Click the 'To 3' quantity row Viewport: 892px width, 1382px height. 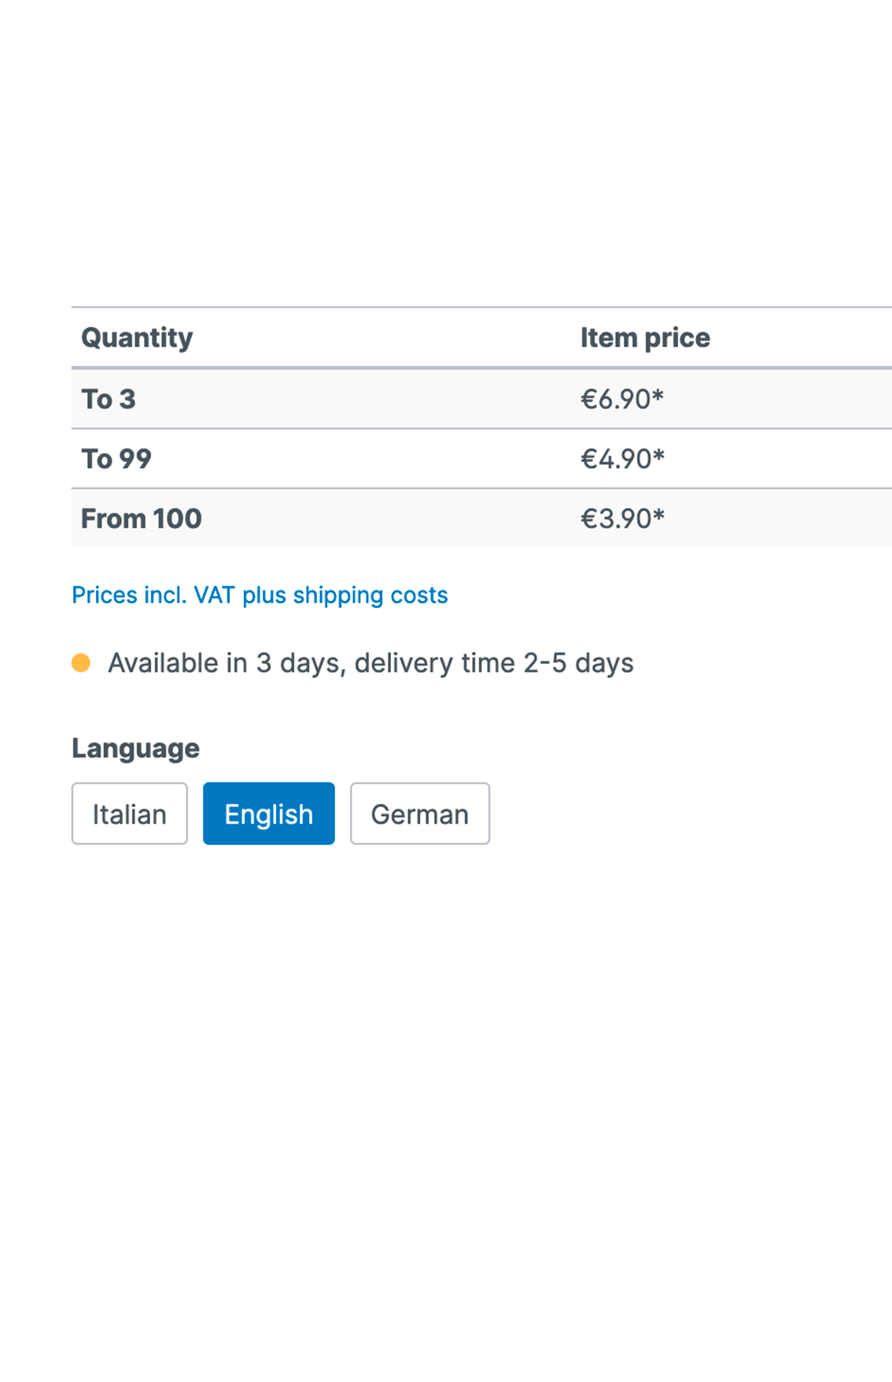[x=109, y=399]
